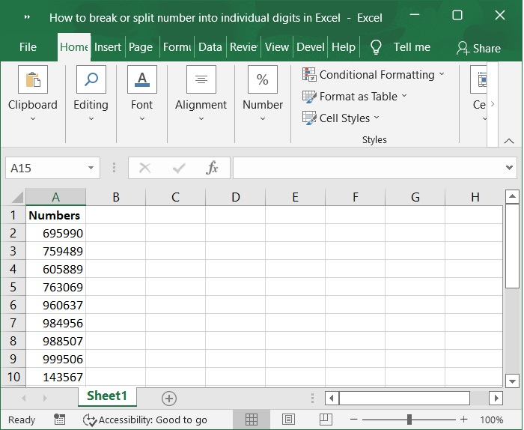Open the Number percent icon group
The height and width of the screenshot is (430, 524).
pos(263,80)
